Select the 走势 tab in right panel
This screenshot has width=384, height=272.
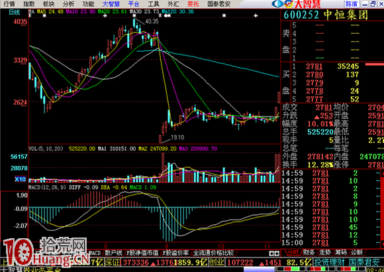[324, 252]
